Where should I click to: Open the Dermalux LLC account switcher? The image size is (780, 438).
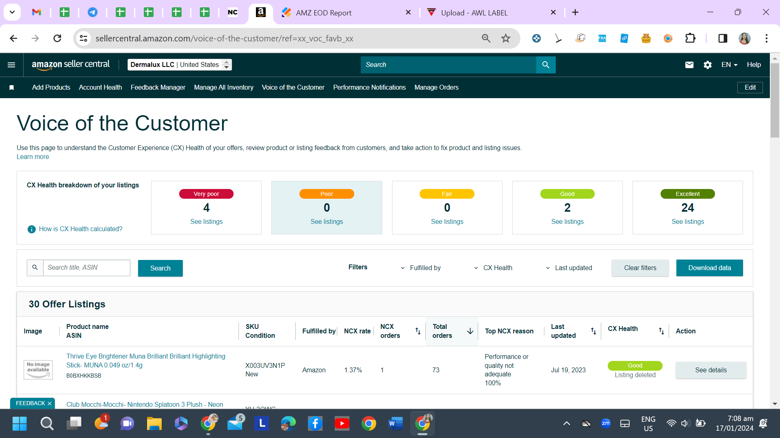click(180, 65)
